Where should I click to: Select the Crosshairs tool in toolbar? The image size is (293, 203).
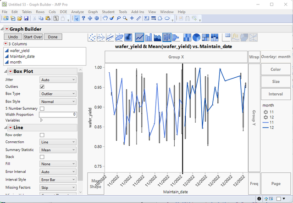tap(132, 18)
